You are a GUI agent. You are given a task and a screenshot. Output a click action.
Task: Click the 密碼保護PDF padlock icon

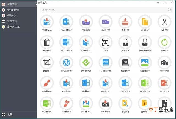(x=145, y=42)
